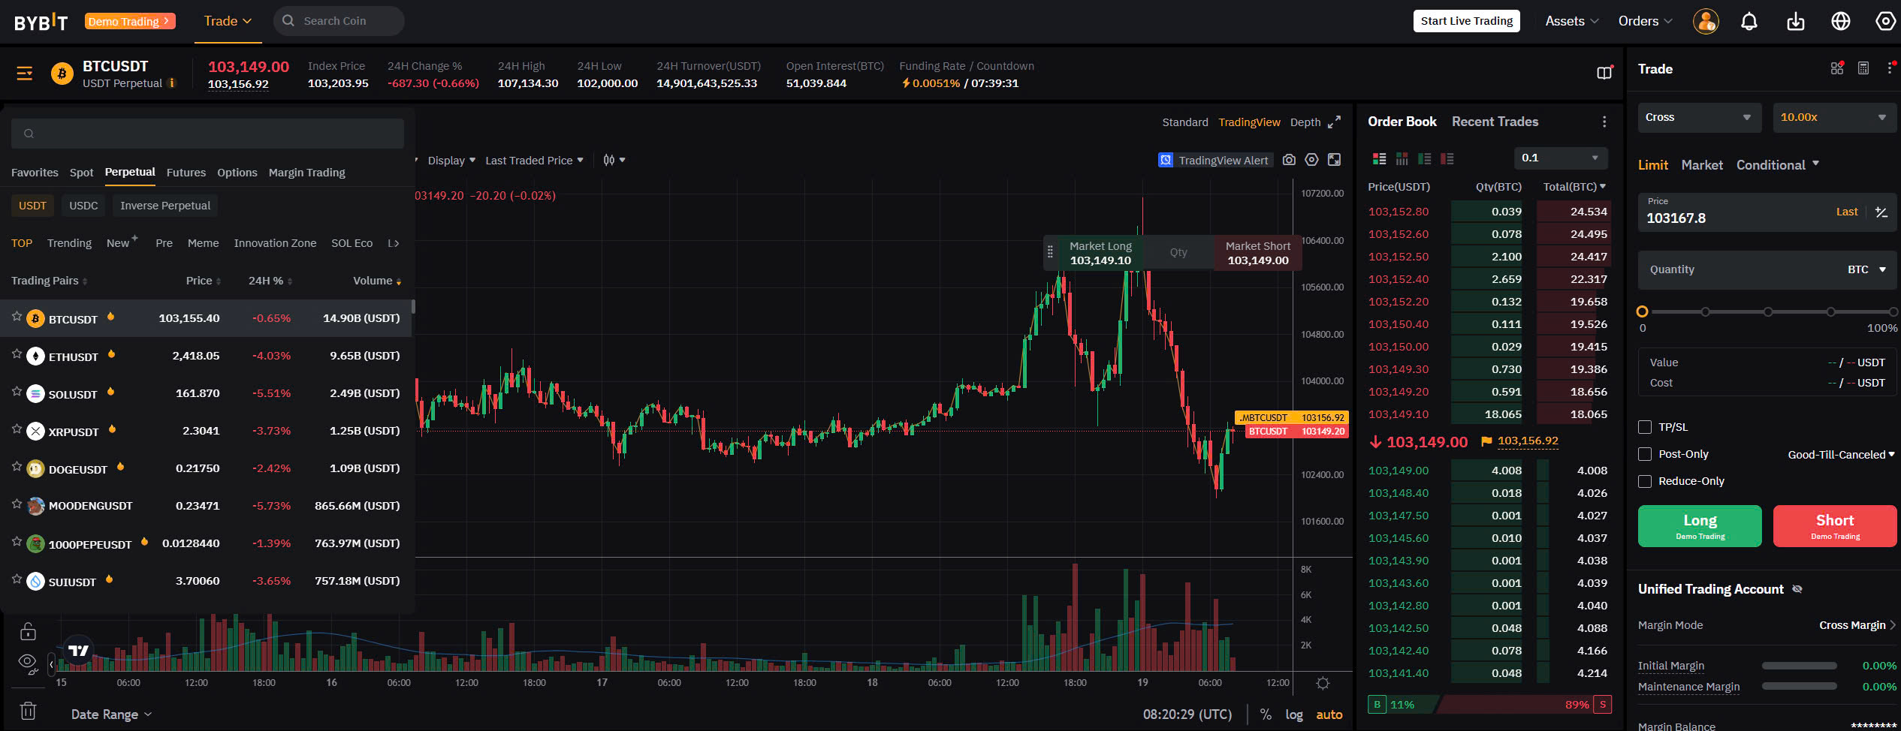The image size is (1901, 731).
Task: Open settings hexagon icon in header
Action: (1885, 21)
